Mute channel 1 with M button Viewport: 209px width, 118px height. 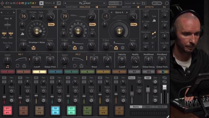point(4,78)
